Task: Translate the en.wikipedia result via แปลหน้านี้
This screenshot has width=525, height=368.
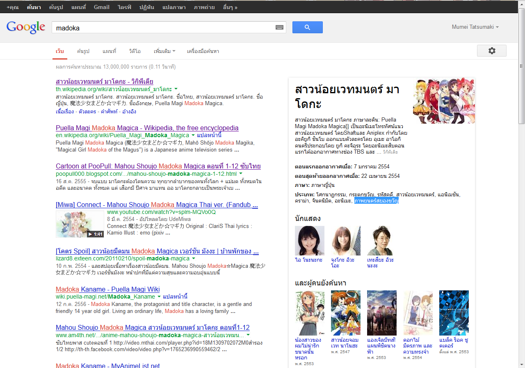Action: (x=210, y=135)
